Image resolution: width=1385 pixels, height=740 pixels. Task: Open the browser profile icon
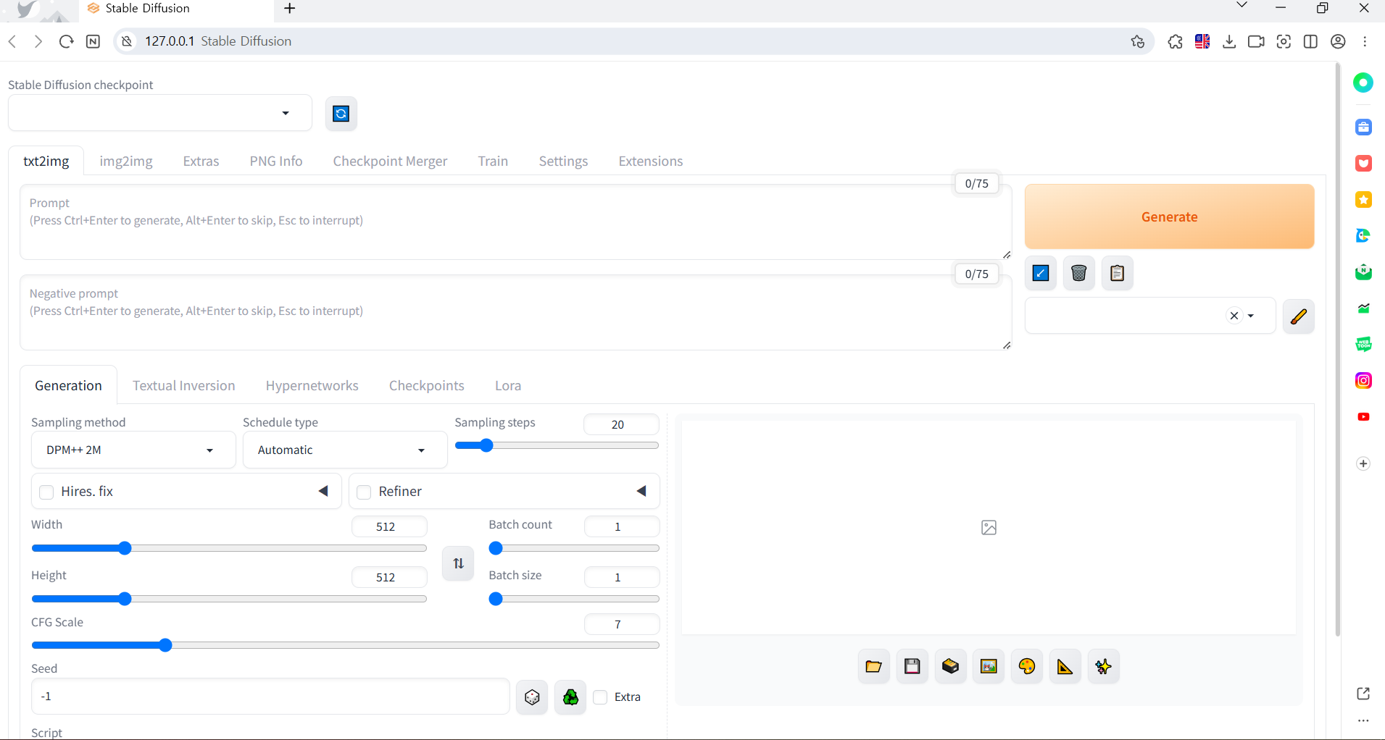[1338, 41]
